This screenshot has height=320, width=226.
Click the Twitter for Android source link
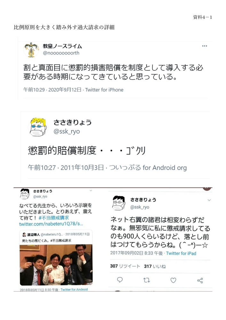(x=74, y=289)
